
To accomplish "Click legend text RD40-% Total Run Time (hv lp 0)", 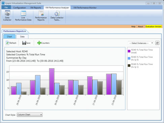I will pos(142,58).
